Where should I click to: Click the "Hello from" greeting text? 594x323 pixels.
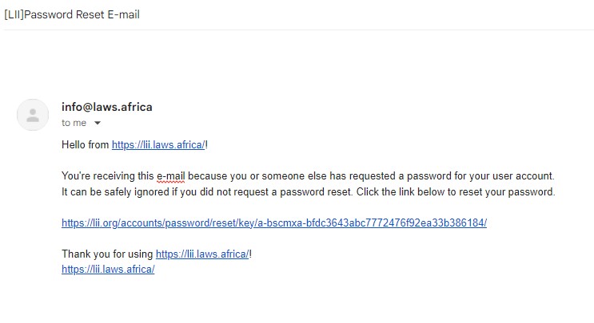[86, 144]
